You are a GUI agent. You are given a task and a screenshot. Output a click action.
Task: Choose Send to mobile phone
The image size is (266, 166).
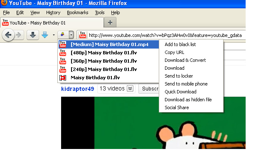191,84
